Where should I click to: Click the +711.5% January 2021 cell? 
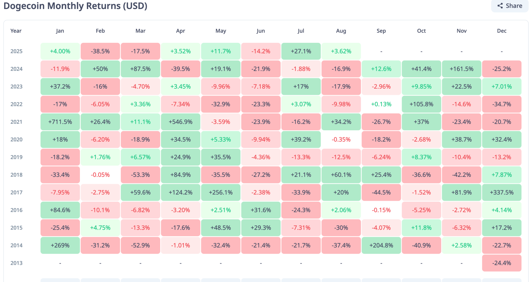point(60,122)
